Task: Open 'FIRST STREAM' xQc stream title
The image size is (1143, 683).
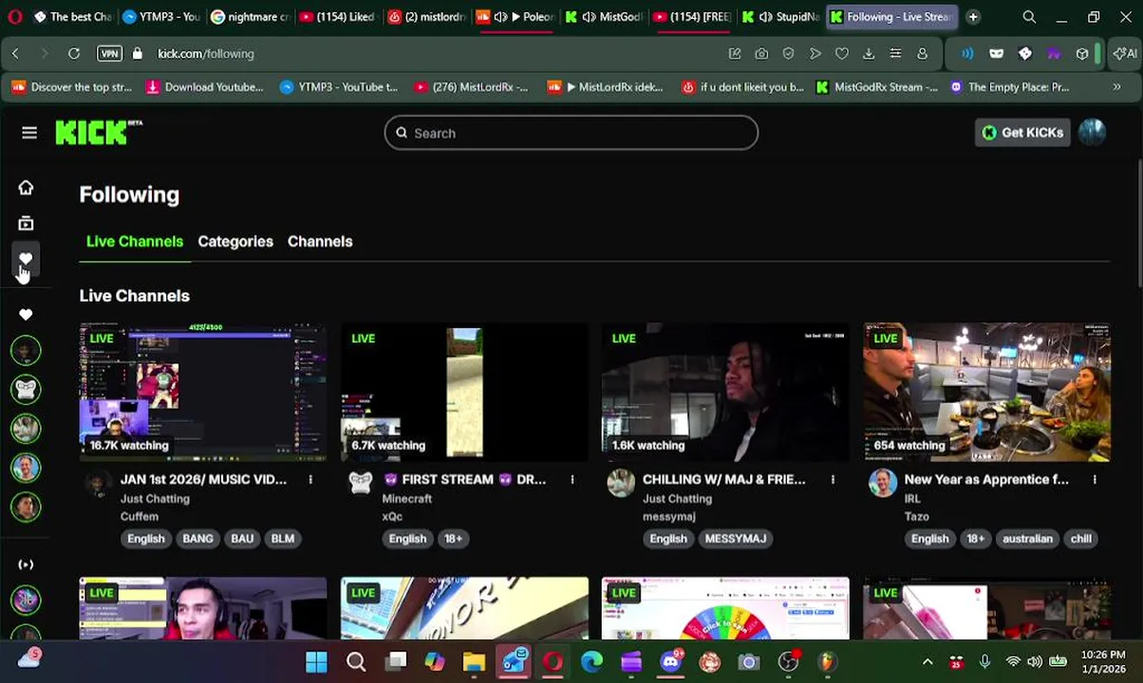Action: tap(464, 480)
